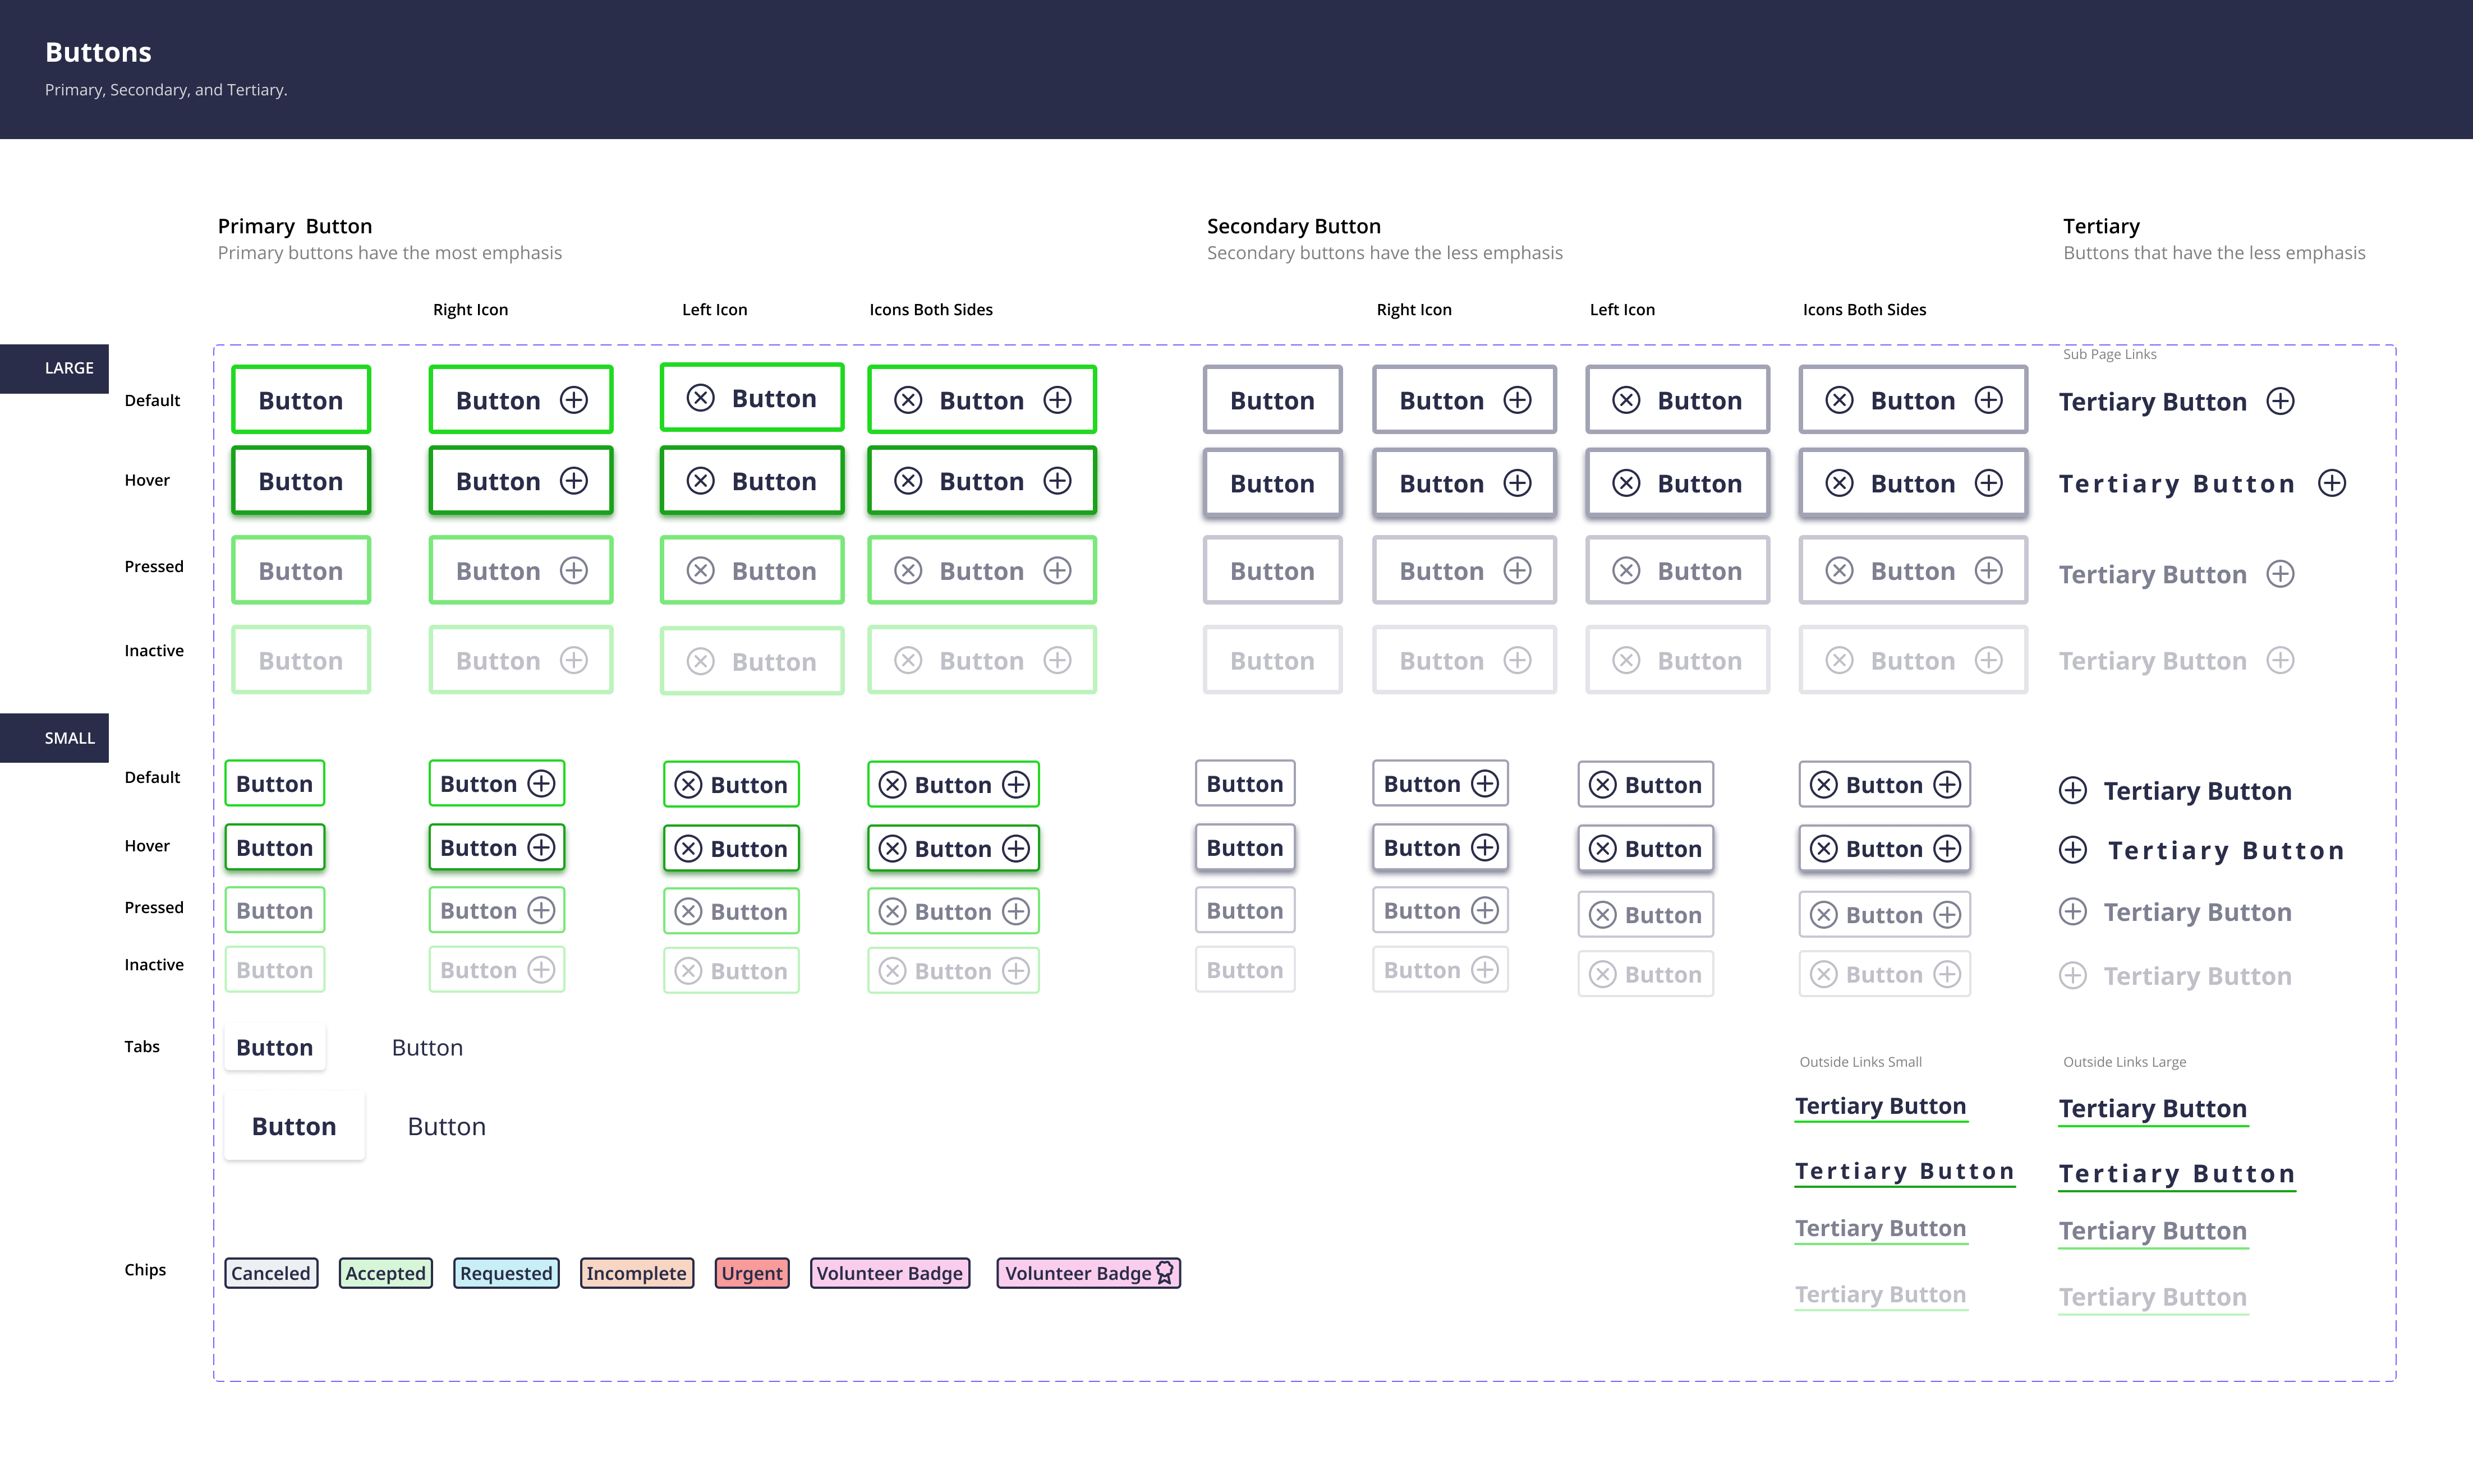Click X icon in large default primary Left Icon button
This screenshot has height=1484, width=2473.
click(x=701, y=398)
